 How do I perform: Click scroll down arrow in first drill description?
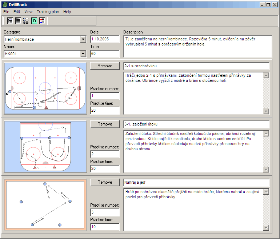coord(266,111)
